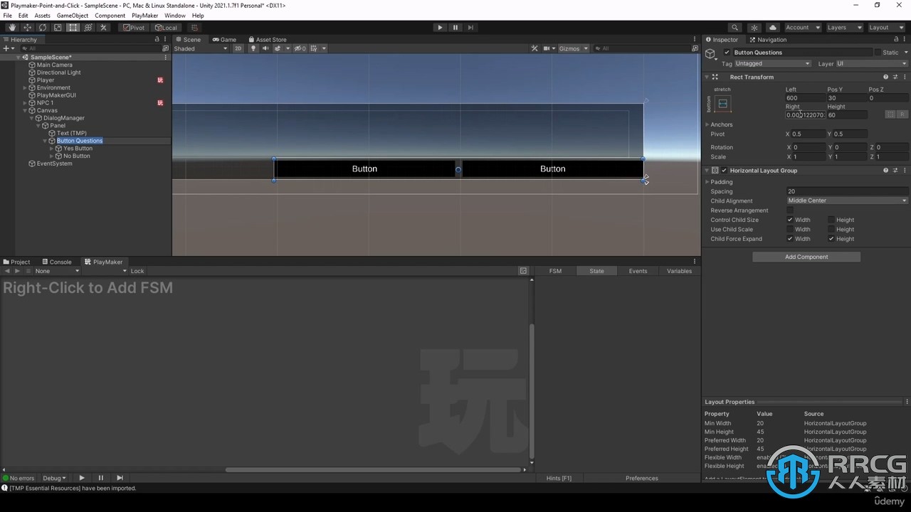The width and height of the screenshot is (911, 512).
Task: Open Rect Transform help icon
Action: point(886,77)
